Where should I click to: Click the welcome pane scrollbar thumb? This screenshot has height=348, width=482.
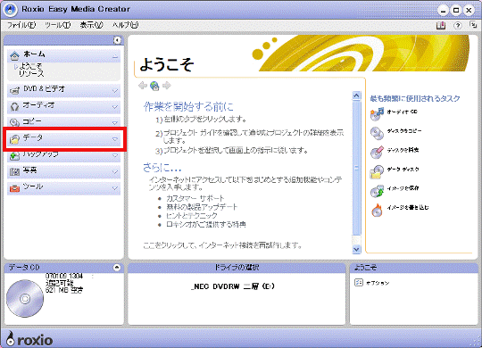356,168
